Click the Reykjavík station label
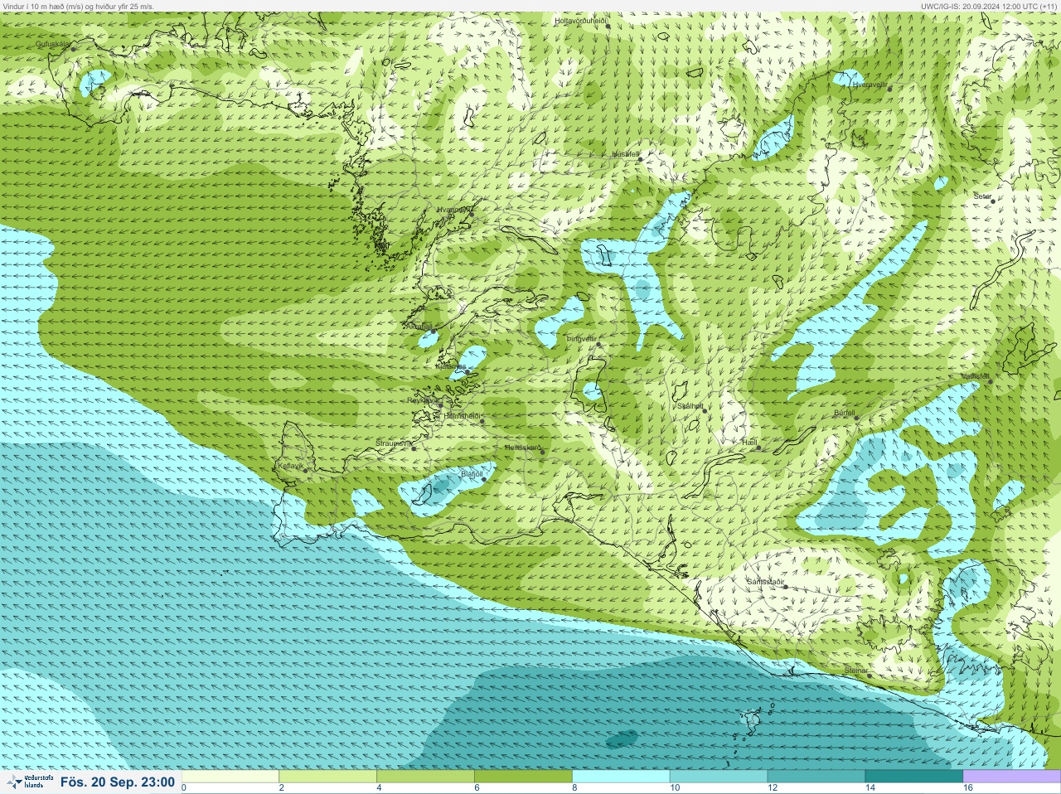 pyautogui.click(x=422, y=400)
